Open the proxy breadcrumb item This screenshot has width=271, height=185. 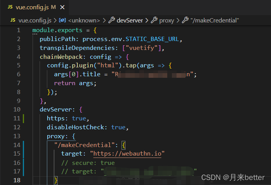click(x=166, y=21)
